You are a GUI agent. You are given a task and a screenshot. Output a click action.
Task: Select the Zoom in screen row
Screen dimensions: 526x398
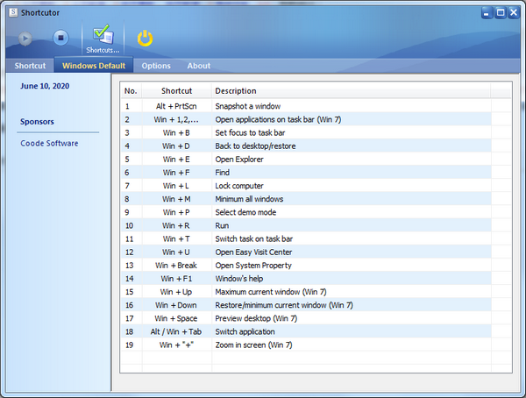(263, 345)
